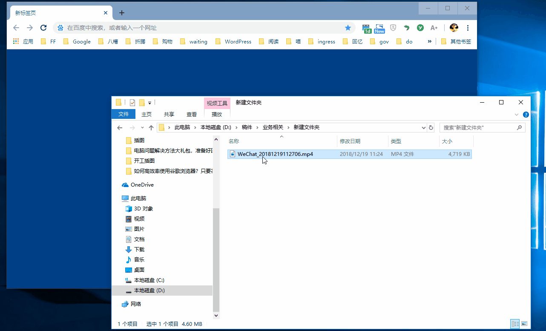The height and width of the screenshot is (331, 546).
Task: Toggle bookmark star in the address bar
Action: point(348,27)
